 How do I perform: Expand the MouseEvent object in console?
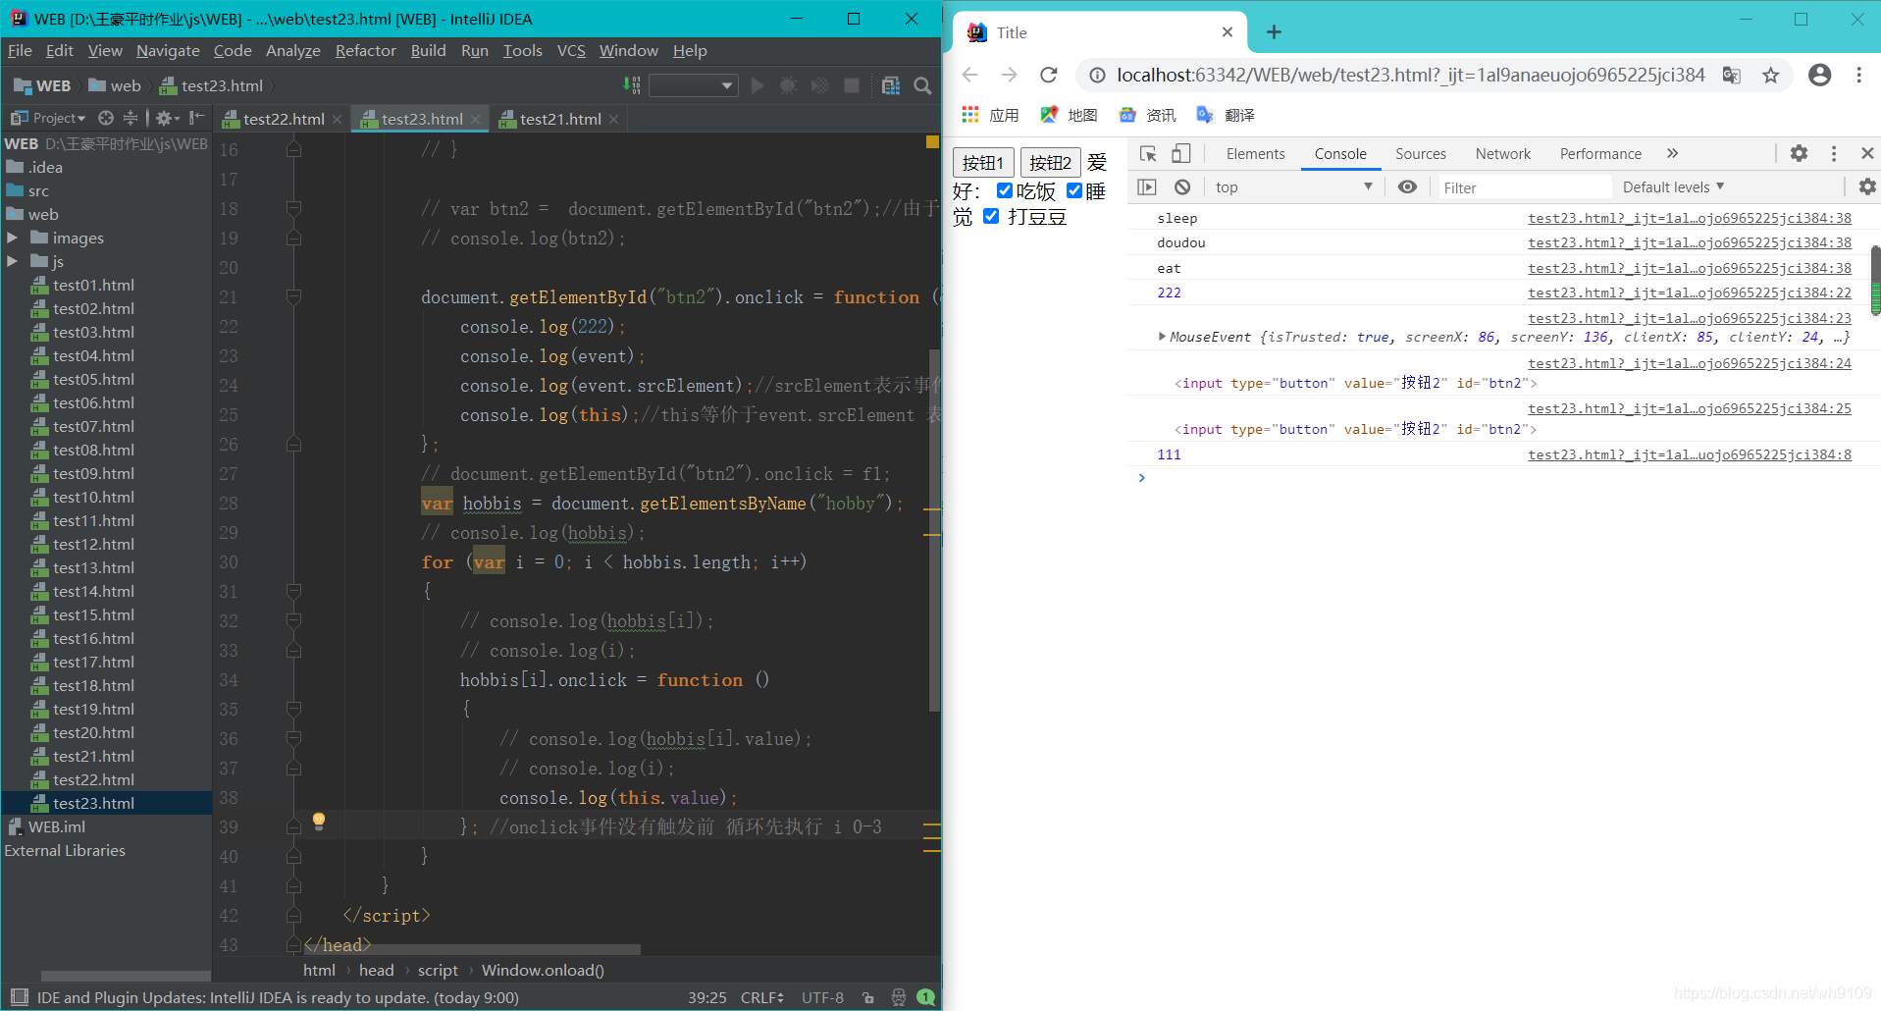(x=1162, y=337)
